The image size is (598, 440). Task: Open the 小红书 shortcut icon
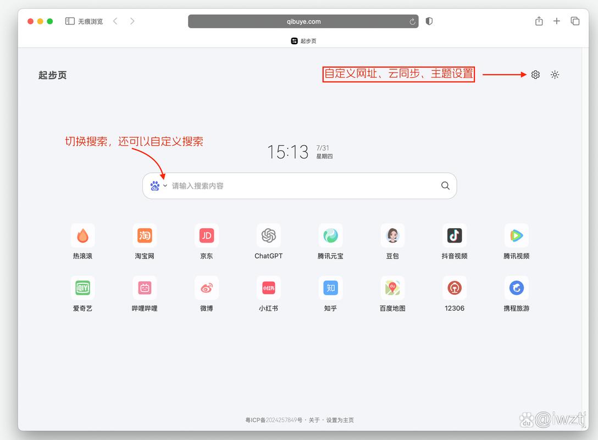point(268,288)
